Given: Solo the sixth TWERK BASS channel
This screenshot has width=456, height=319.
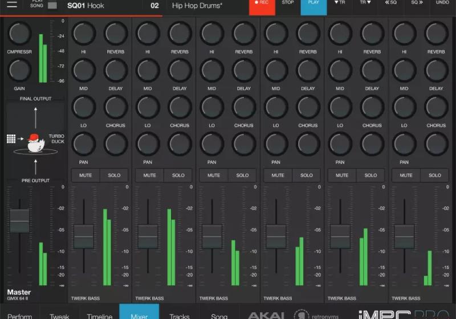Looking at the screenshot, I should point(434,175).
